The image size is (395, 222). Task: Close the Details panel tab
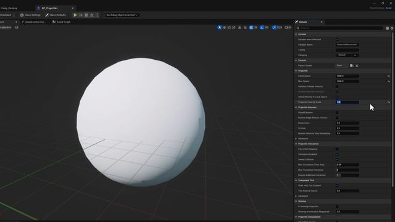click(x=321, y=22)
